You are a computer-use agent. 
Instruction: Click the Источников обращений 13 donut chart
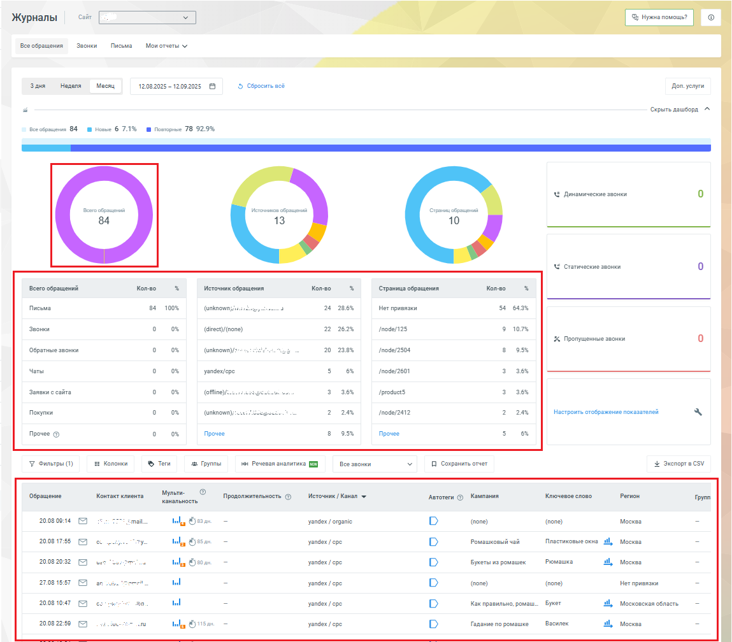click(x=279, y=215)
